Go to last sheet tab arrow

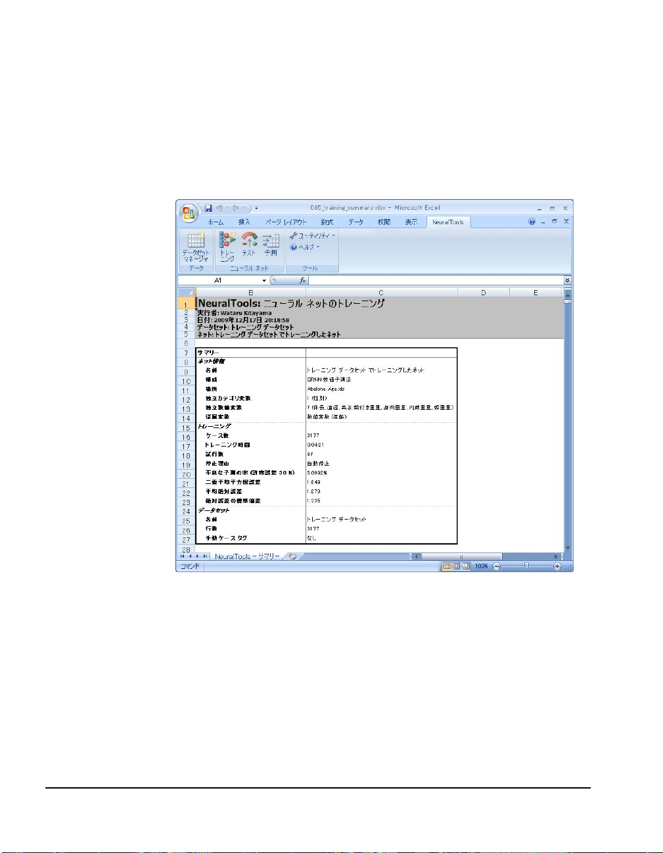206,556
